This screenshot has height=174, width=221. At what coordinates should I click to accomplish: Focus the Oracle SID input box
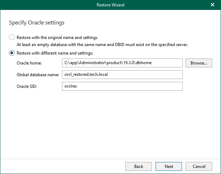[x=121, y=86]
